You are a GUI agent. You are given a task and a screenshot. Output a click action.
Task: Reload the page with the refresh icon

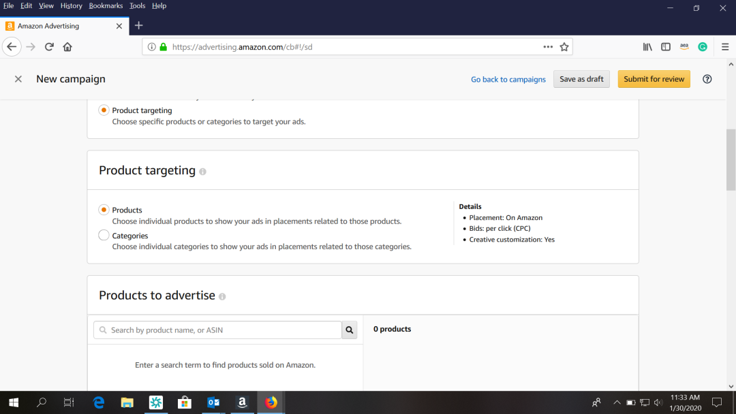coord(49,47)
